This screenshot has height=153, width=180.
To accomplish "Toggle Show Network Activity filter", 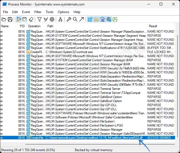I will [103, 19].
